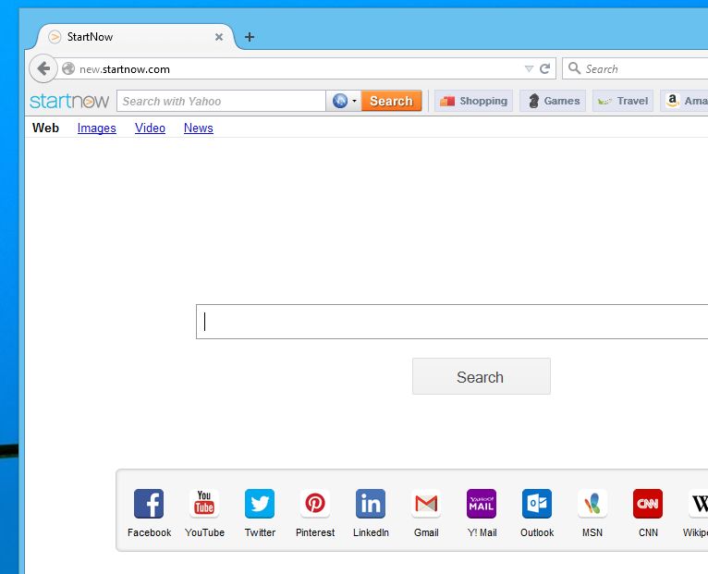Reload the page with the refresh icon

click(545, 68)
